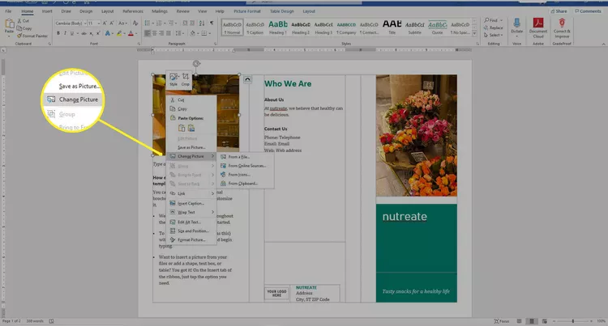Viewport: 608px width, 326px height.
Task: Open the font name dropdown
Action: click(71, 25)
